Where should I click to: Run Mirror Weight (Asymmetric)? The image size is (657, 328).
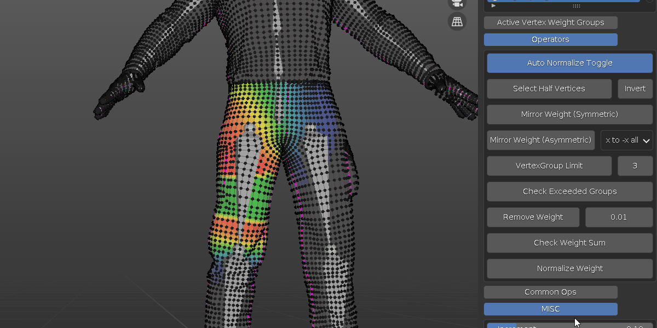tap(541, 140)
